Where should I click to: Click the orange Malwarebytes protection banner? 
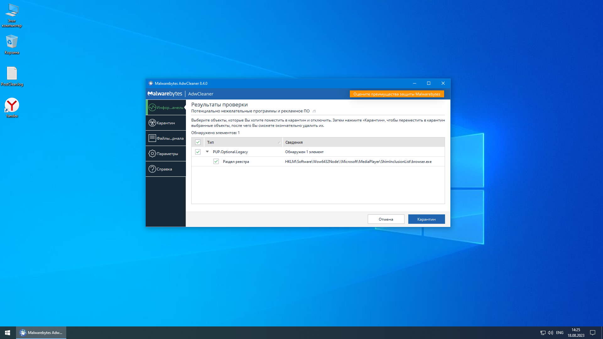397,94
